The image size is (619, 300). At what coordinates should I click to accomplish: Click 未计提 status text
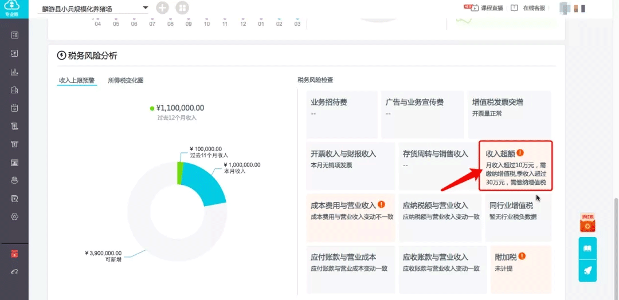[503, 269]
